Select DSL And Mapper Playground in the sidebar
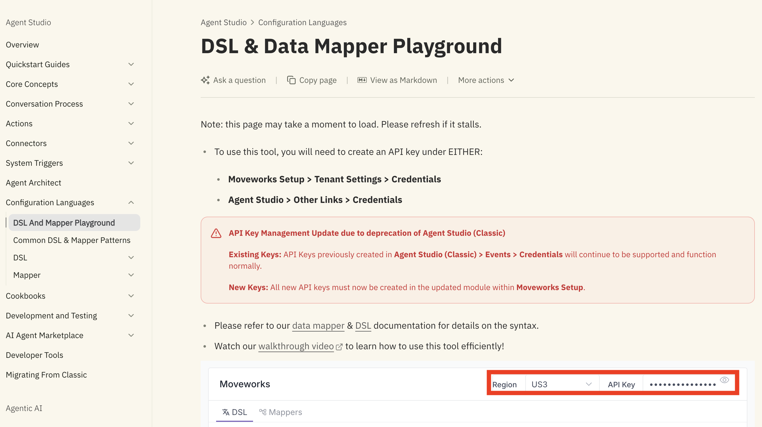 pos(74,223)
